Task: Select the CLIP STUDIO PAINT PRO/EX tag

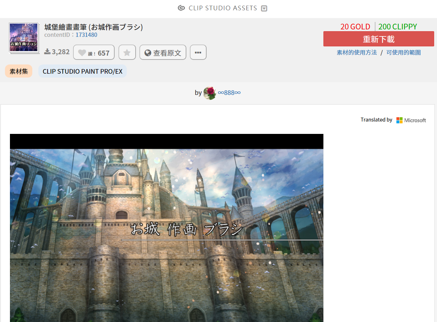Action: [82, 71]
